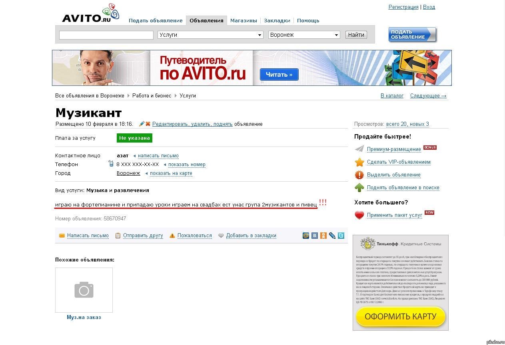Open the Магазины menu item

tap(244, 20)
